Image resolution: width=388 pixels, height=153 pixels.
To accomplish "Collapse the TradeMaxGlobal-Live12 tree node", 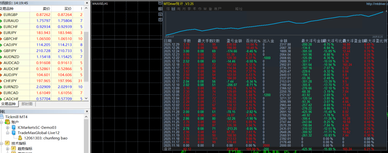I will [8, 133].
